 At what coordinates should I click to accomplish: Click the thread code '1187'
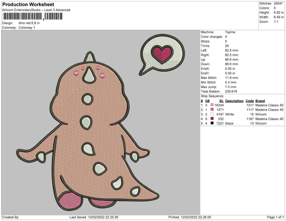click(250, 119)
